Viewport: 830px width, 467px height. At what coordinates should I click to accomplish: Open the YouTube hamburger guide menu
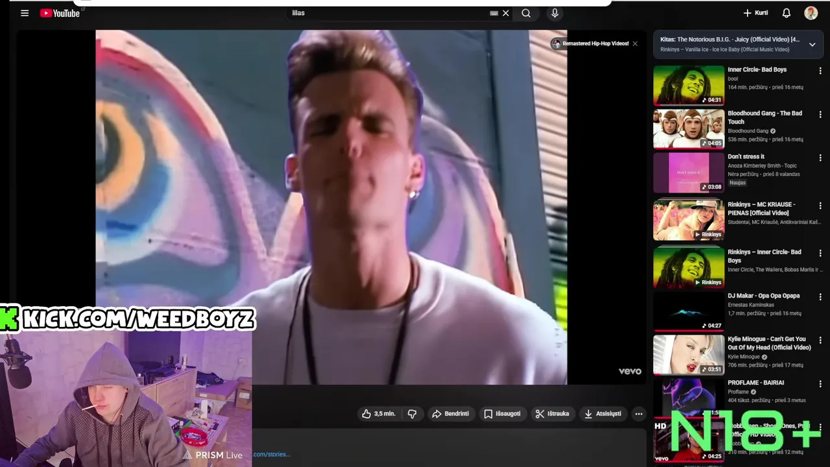(x=25, y=13)
